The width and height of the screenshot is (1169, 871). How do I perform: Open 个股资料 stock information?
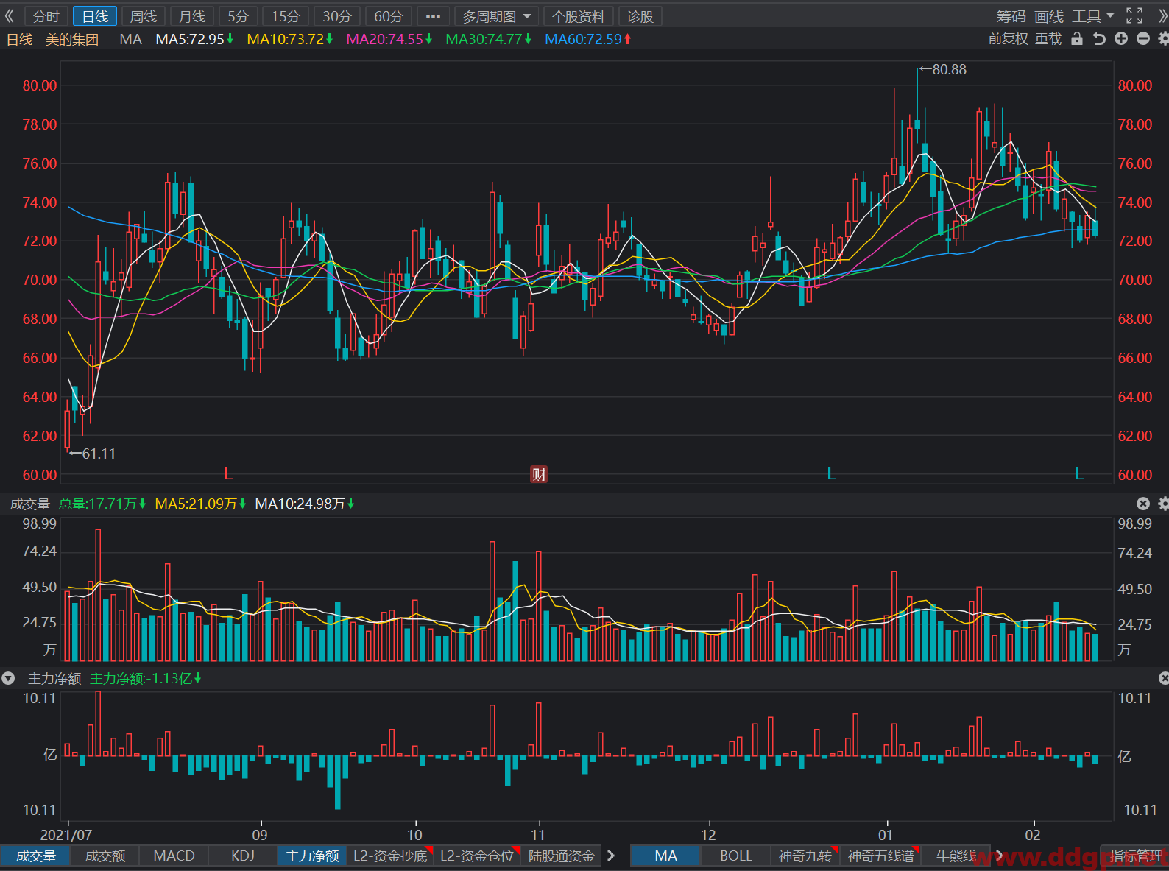point(579,16)
